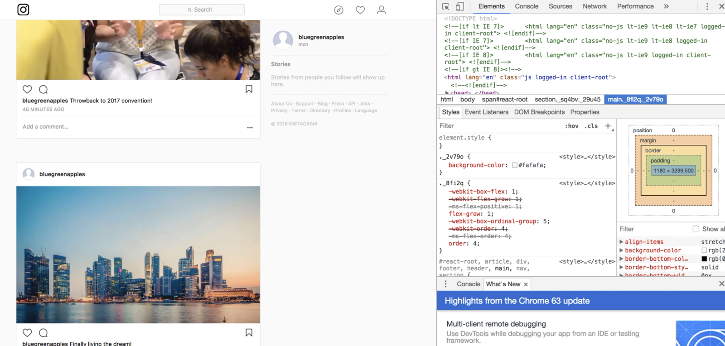Show more DevTools tabs with the chevron
The width and height of the screenshot is (725, 346).
pyautogui.click(x=666, y=6)
